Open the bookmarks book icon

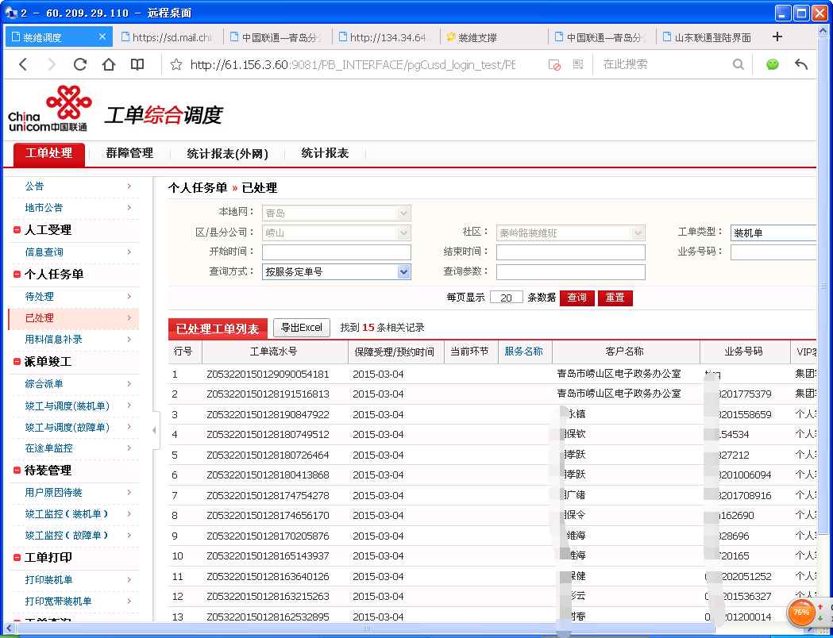[137, 65]
